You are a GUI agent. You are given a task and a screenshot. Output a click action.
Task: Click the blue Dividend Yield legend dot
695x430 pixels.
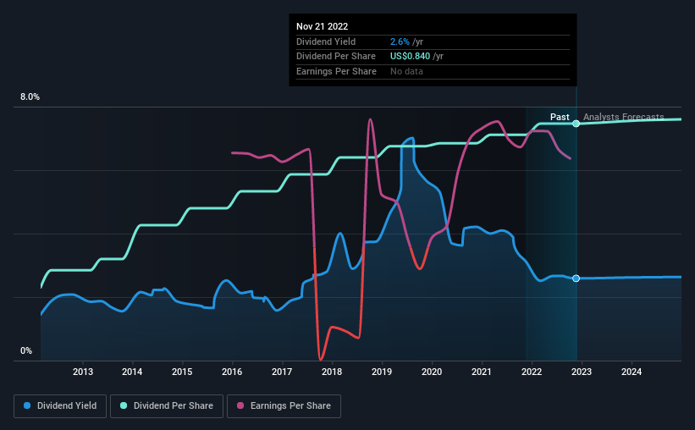(x=27, y=405)
